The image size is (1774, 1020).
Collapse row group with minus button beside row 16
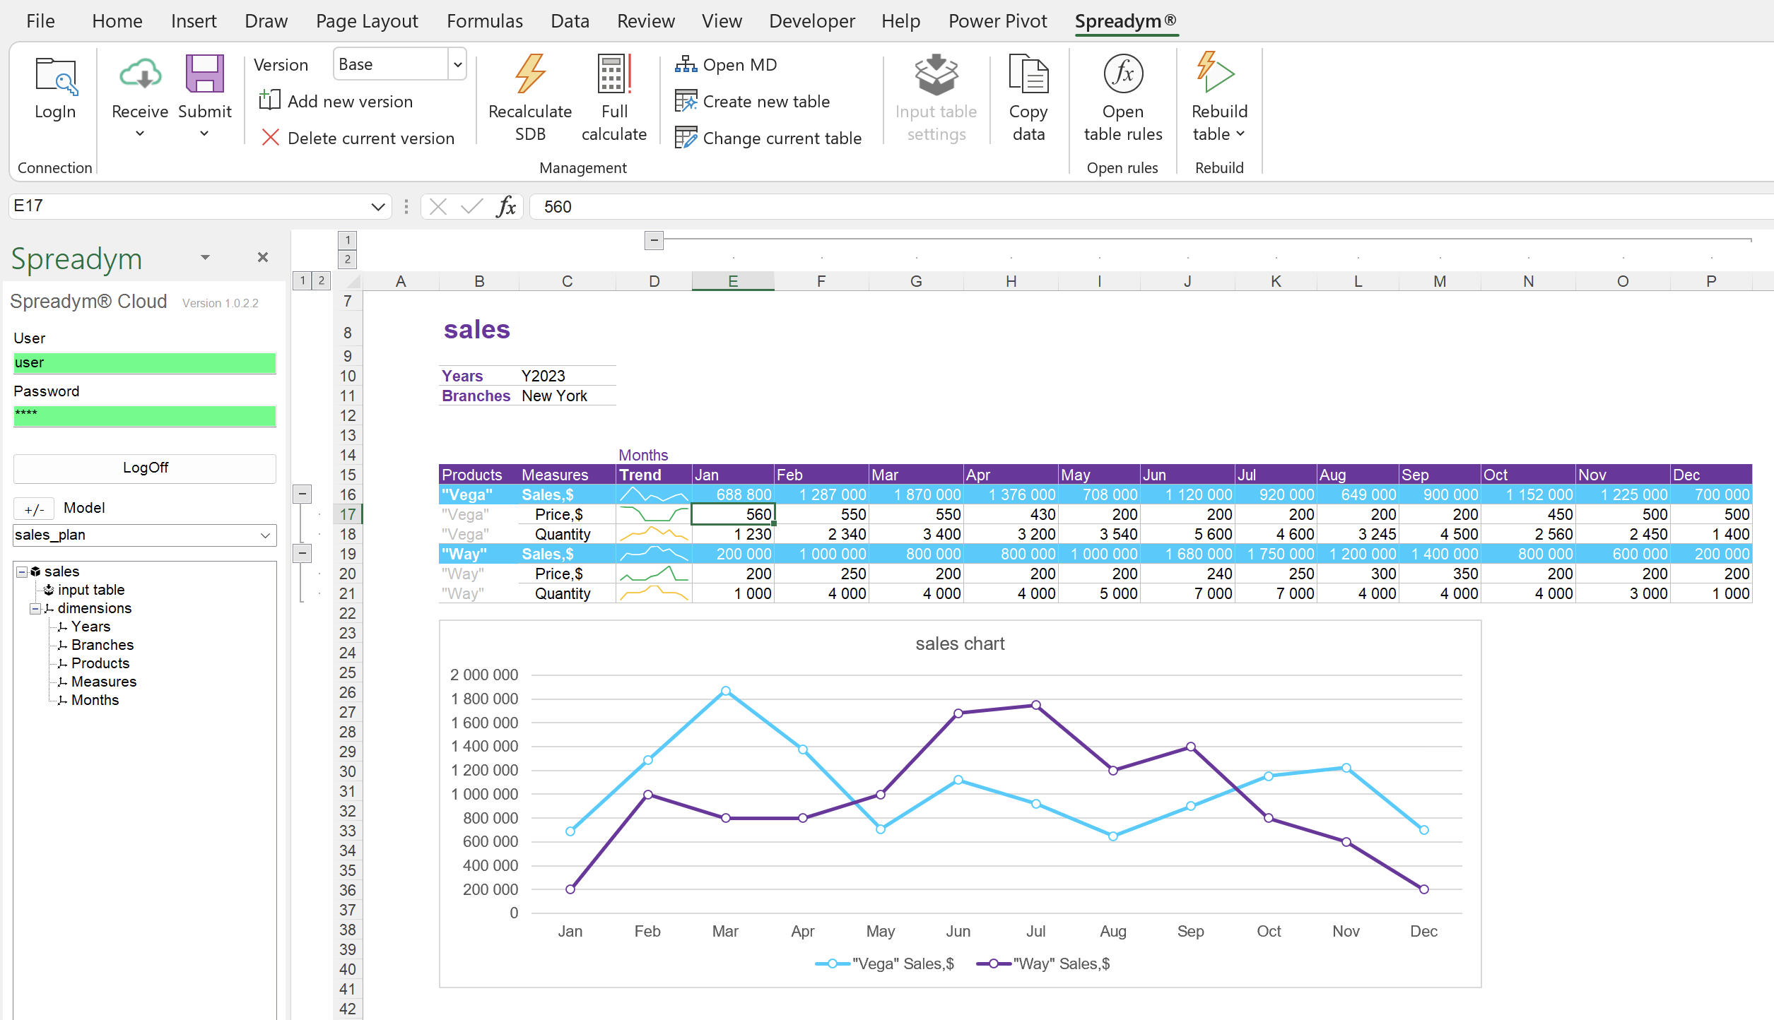tap(302, 493)
